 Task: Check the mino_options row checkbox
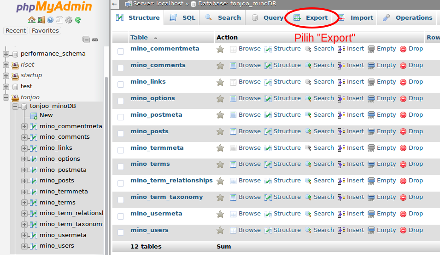[x=121, y=101]
